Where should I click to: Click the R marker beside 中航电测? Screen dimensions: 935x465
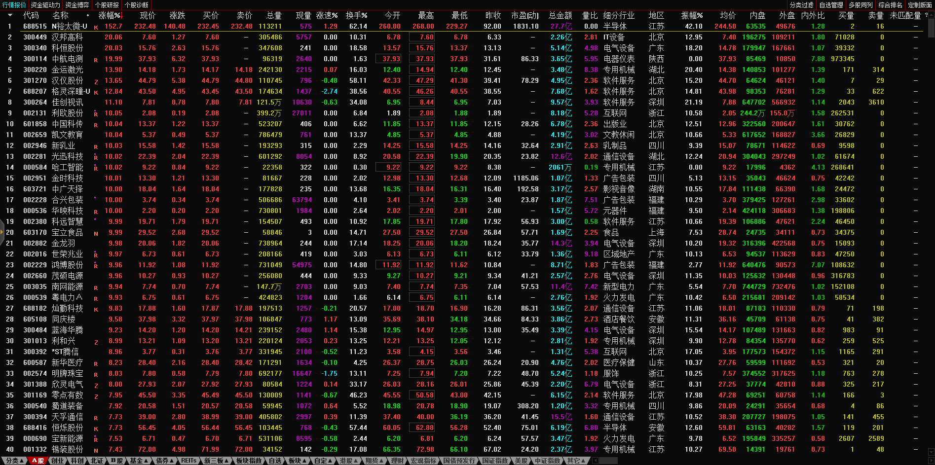(x=96, y=60)
